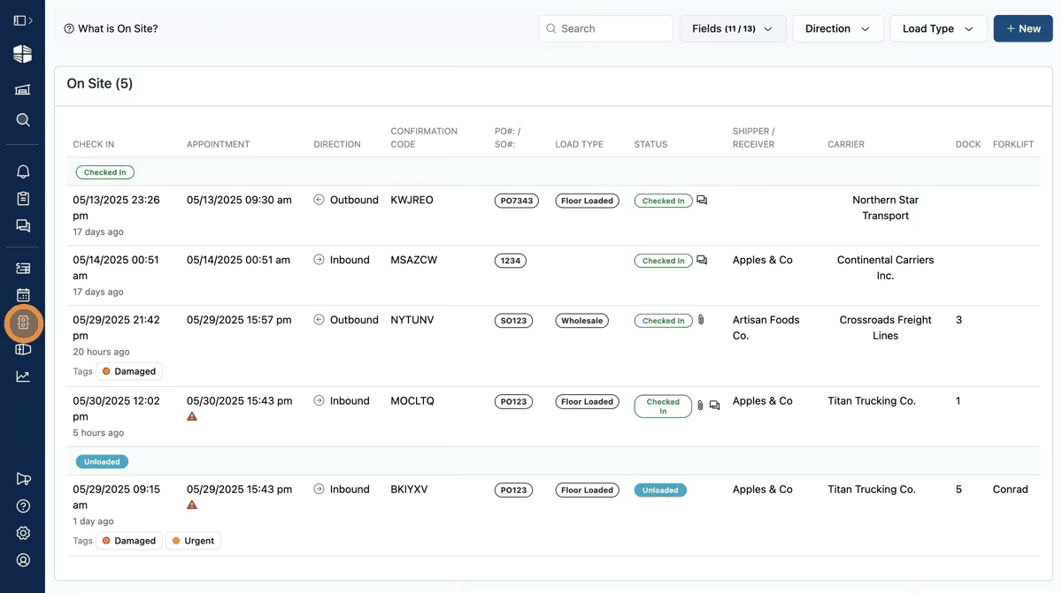Open the calendar icon in the sidebar

23,295
